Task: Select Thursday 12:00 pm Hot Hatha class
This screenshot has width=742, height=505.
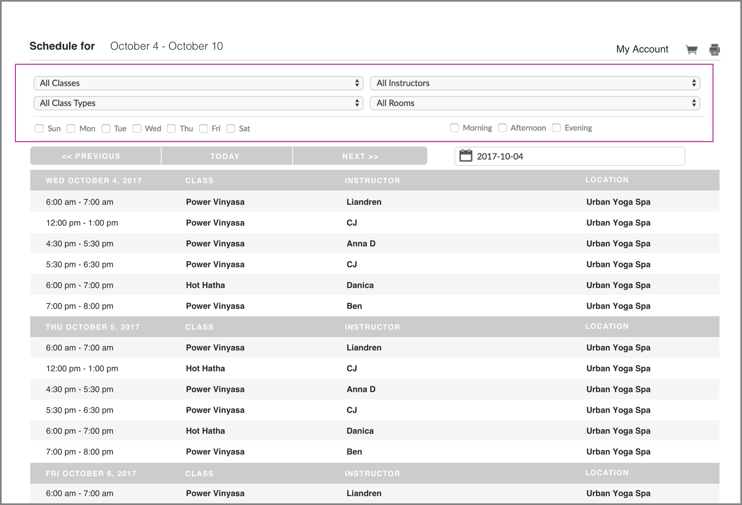Action: pyautogui.click(x=206, y=369)
